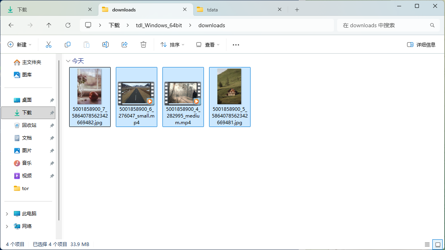Click the 在 downloads 中搜索 search box
The image size is (445, 250).
coord(383,25)
